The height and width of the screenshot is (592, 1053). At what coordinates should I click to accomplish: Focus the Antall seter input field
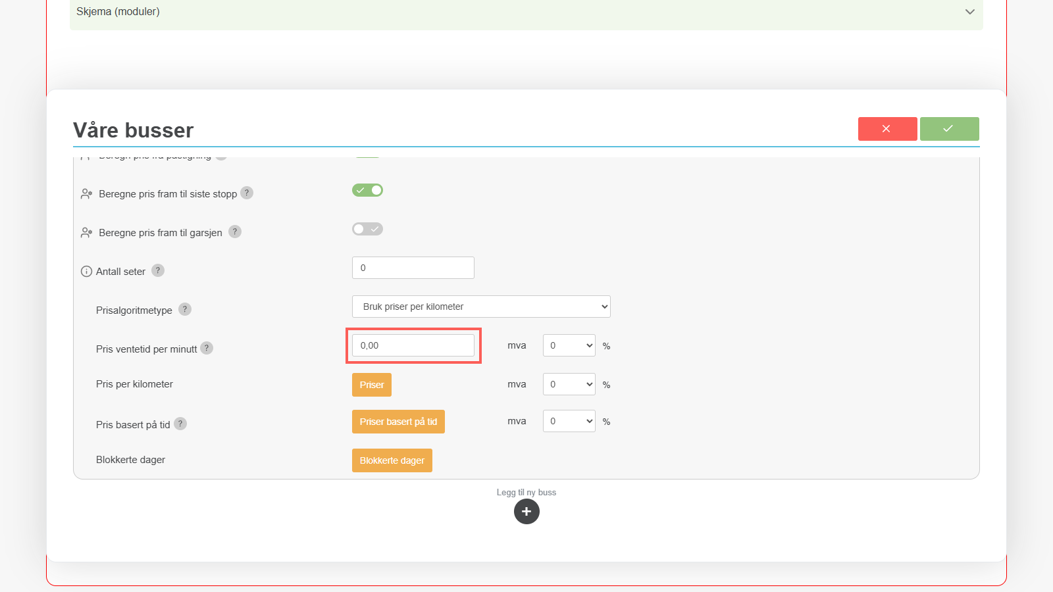[x=413, y=268]
